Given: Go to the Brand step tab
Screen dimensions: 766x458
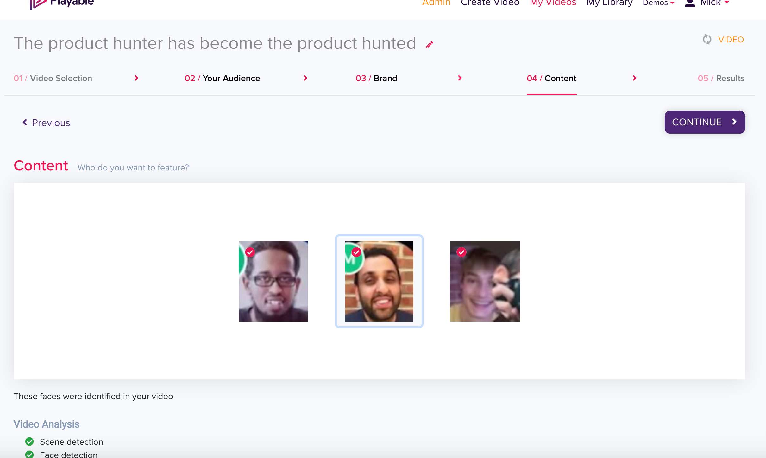Looking at the screenshot, I should (x=376, y=78).
